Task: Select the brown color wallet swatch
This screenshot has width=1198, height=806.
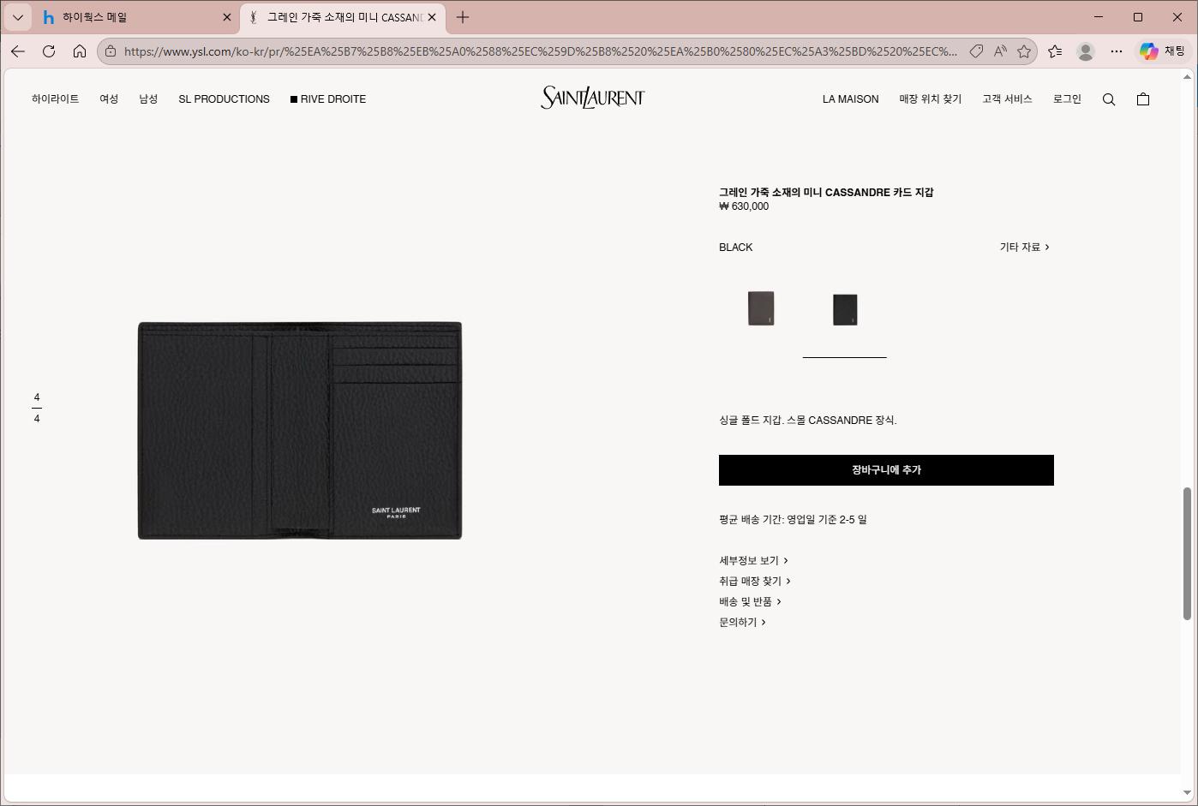Action: tap(761, 308)
